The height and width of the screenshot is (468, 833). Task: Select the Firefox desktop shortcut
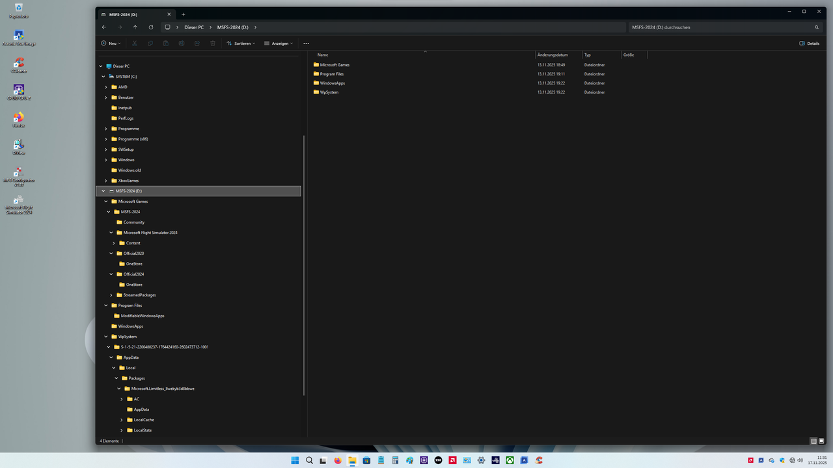coord(19,120)
